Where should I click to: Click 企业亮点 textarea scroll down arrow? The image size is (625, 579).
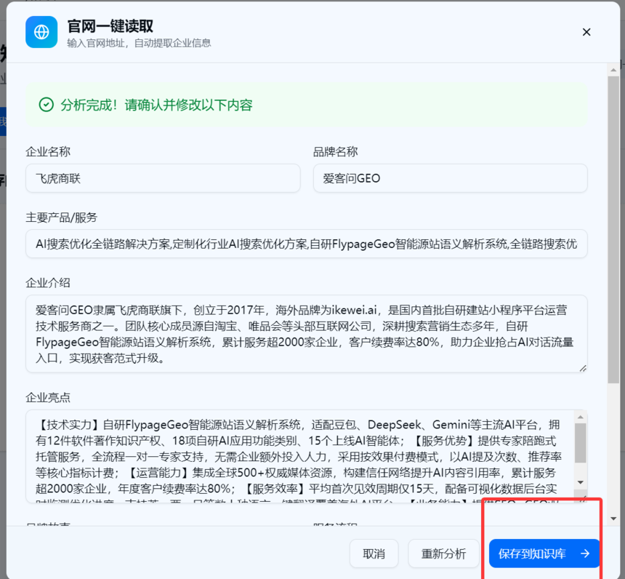pyautogui.click(x=581, y=482)
